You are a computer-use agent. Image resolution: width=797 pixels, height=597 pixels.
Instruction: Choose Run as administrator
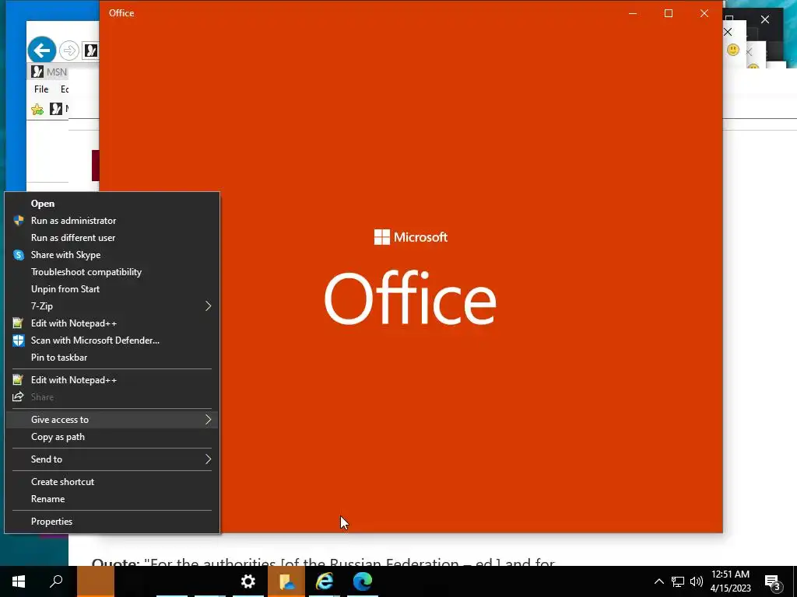[112, 221]
